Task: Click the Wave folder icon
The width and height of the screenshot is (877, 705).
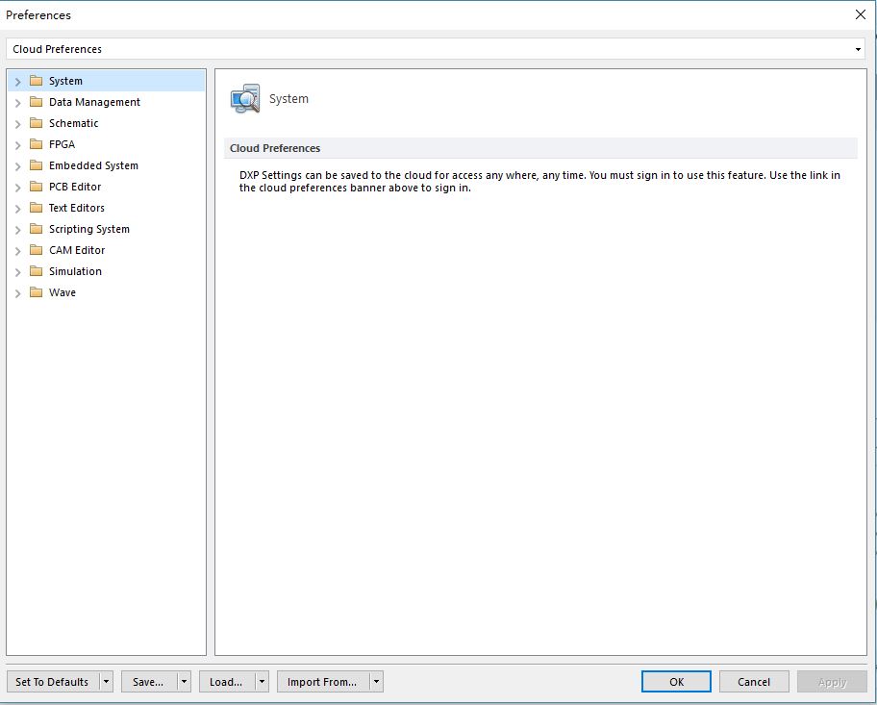Action: 37,292
